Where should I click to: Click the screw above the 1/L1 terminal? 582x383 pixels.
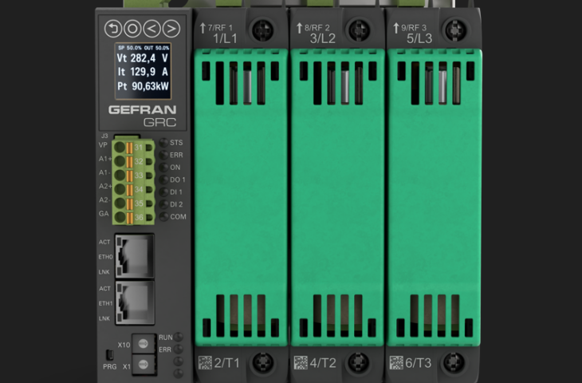262,31
